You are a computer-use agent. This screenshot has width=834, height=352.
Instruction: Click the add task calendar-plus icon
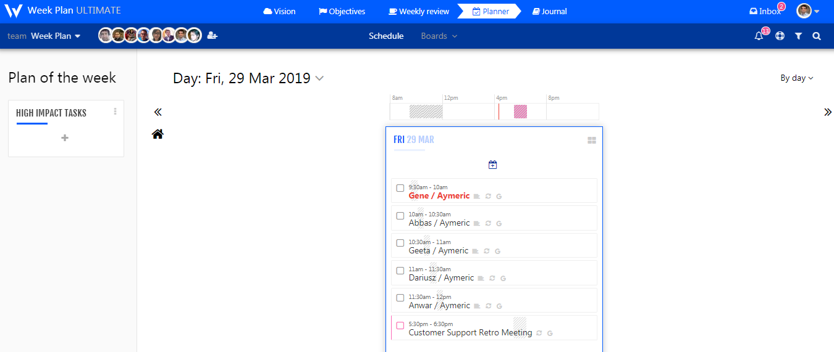492,165
